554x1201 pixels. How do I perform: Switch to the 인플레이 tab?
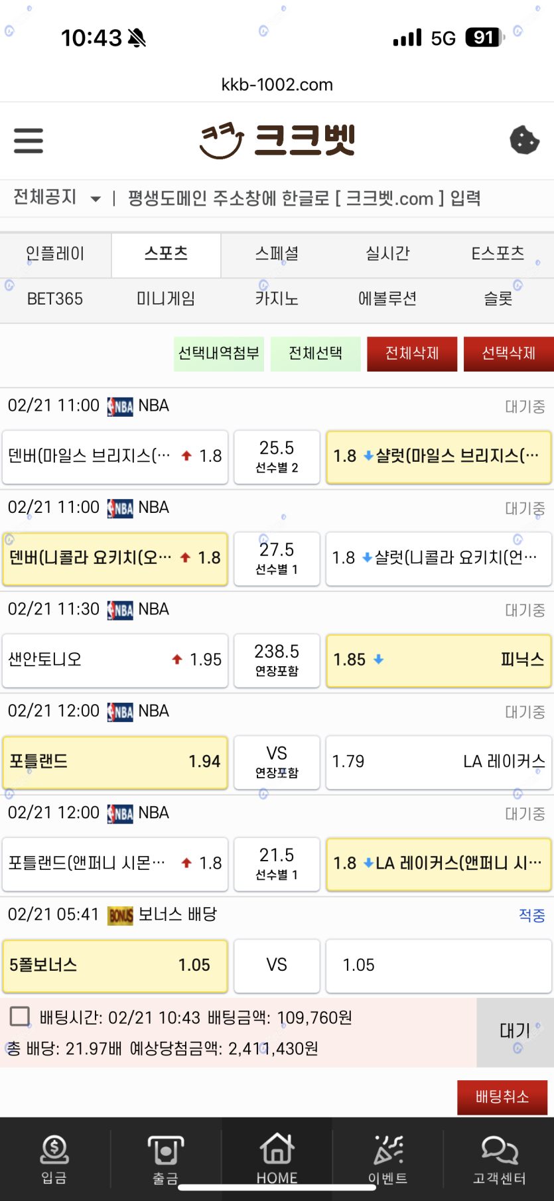[x=55, y=254]
